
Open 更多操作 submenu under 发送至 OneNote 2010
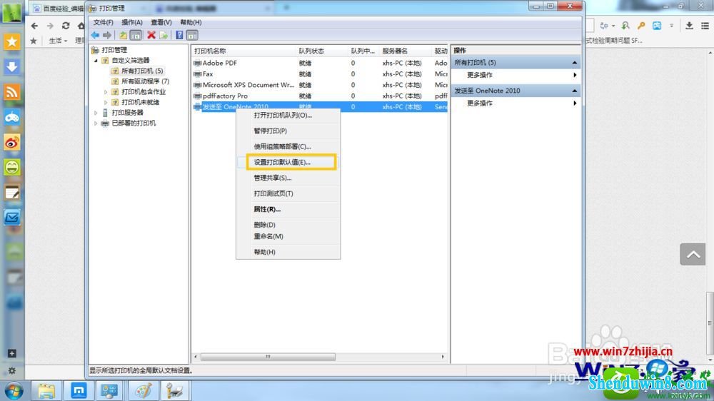point(516,103)
